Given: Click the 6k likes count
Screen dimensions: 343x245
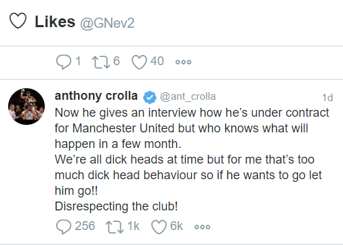Looking at the screenshot, I should coord(176,226).
